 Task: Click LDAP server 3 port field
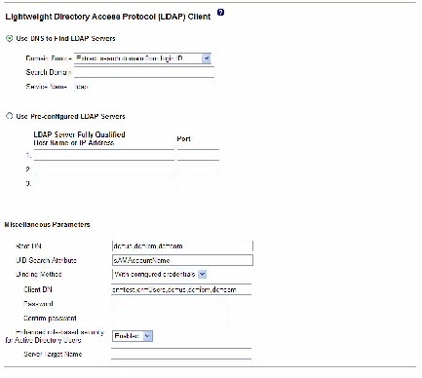198,183
